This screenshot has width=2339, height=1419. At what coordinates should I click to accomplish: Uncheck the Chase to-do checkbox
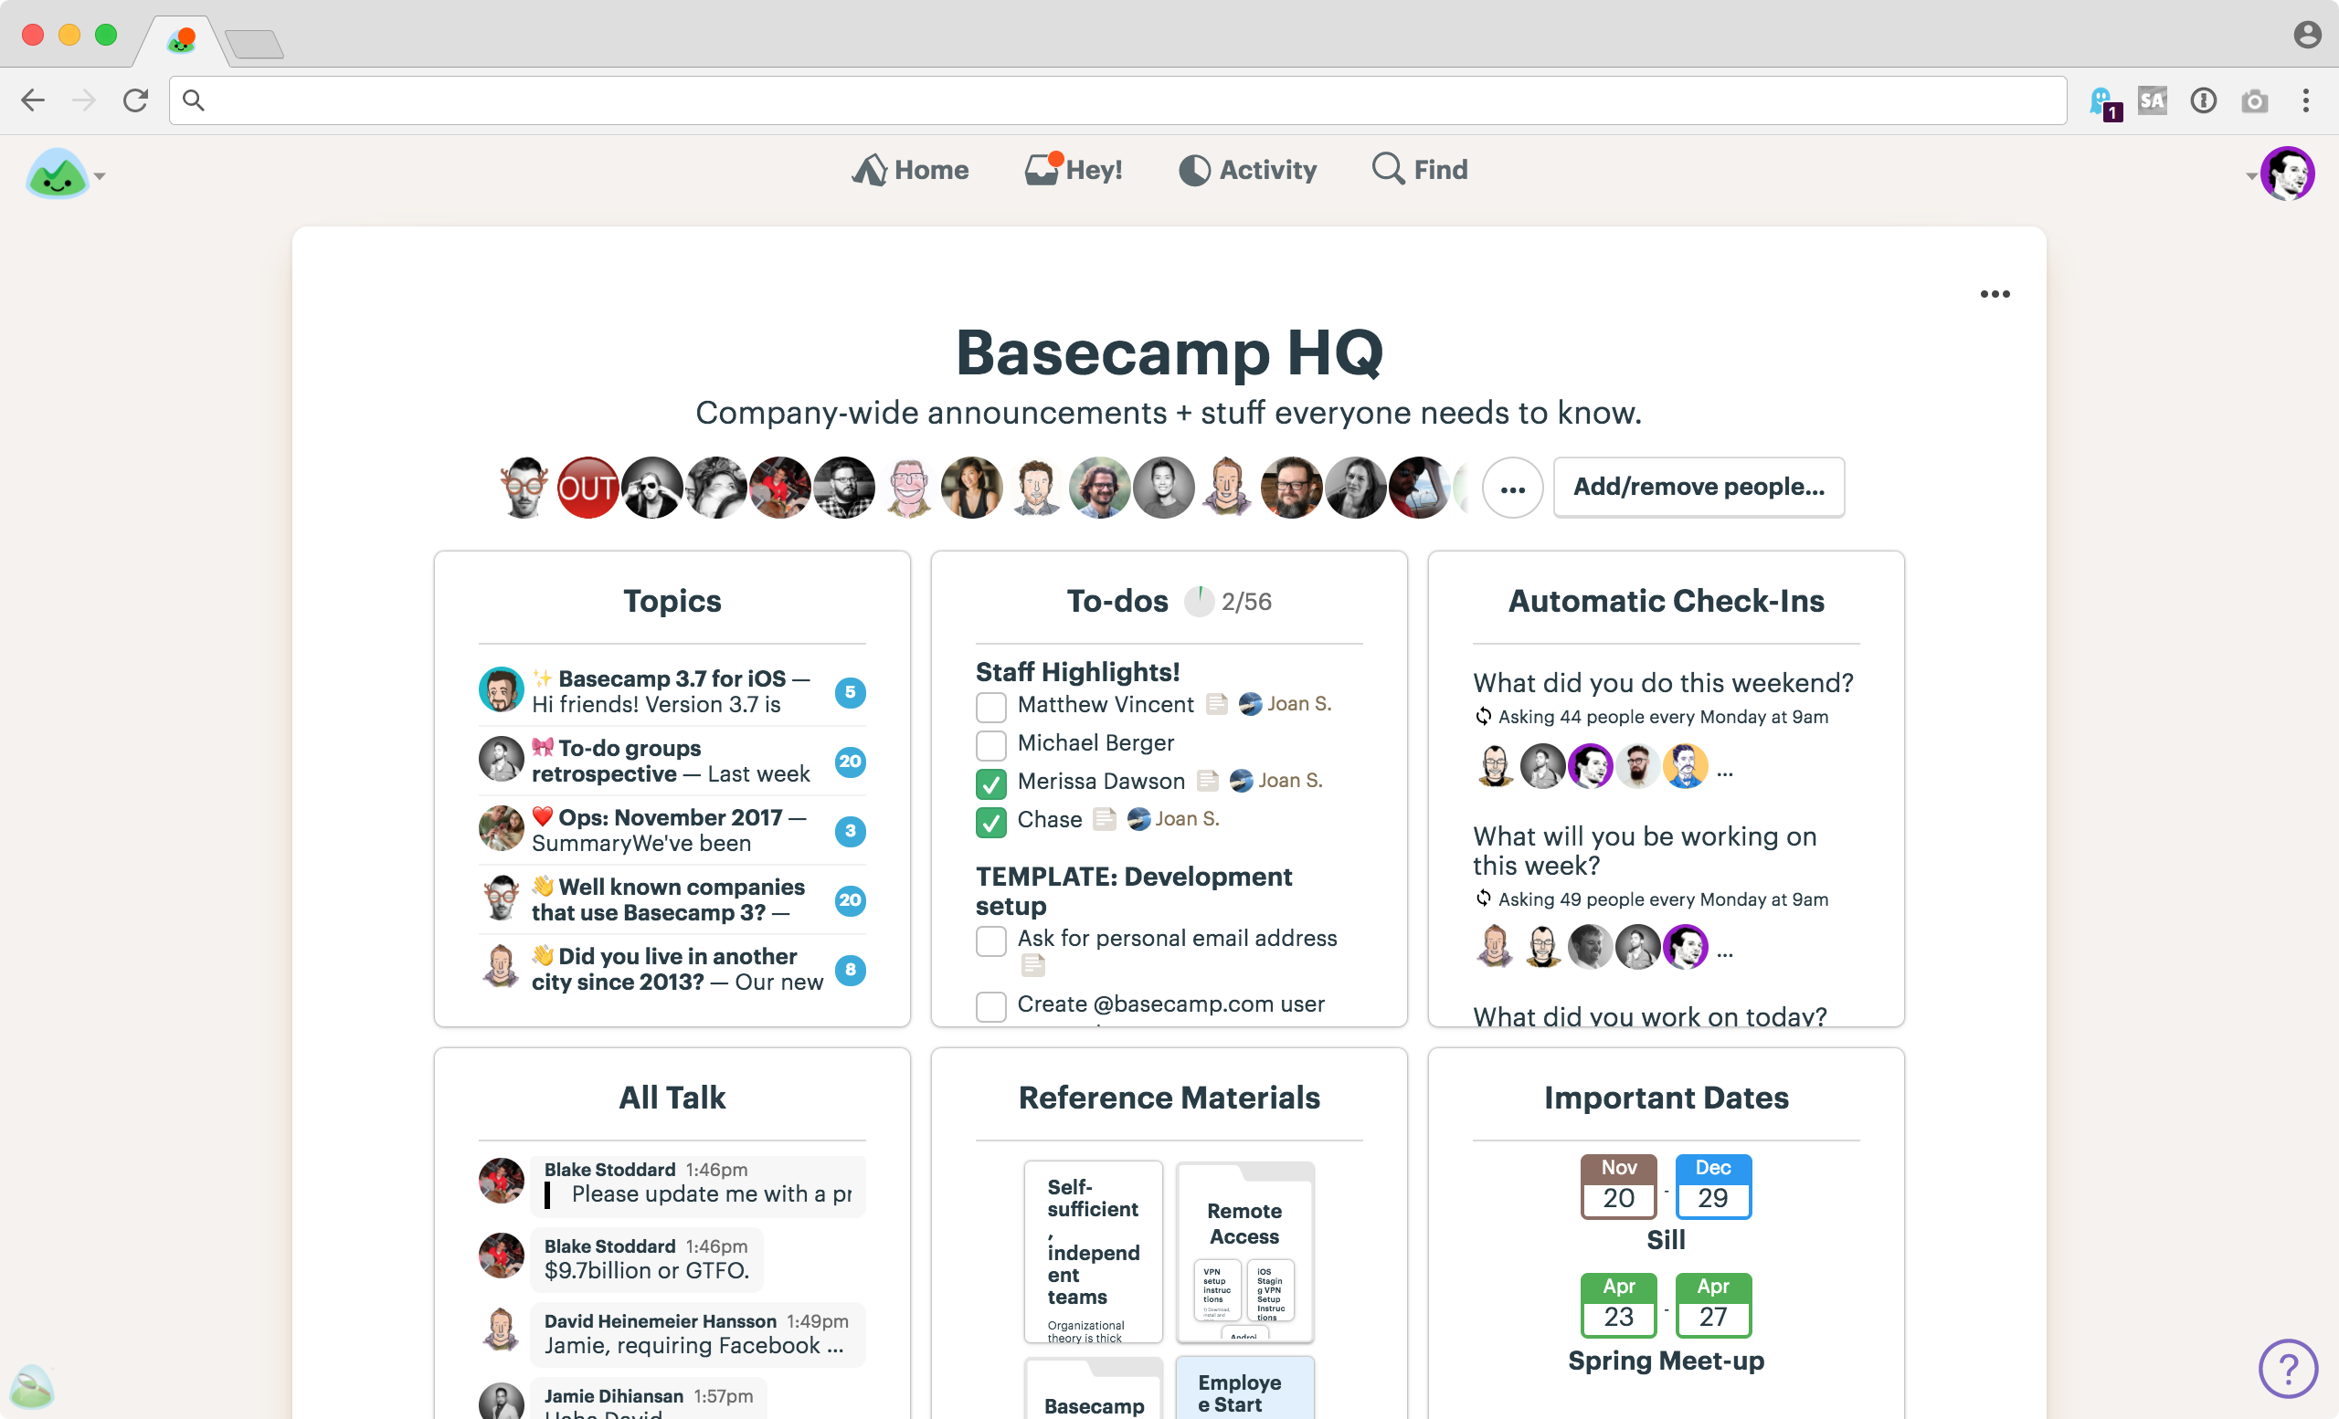[x=991, y=822]
